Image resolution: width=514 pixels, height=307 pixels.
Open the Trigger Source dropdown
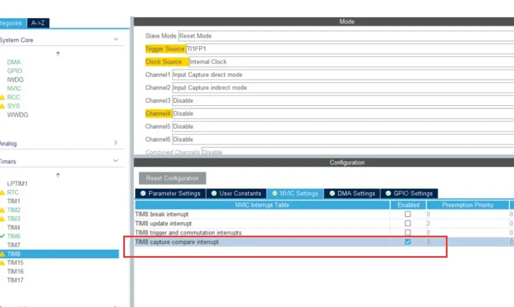pos(341,49)
